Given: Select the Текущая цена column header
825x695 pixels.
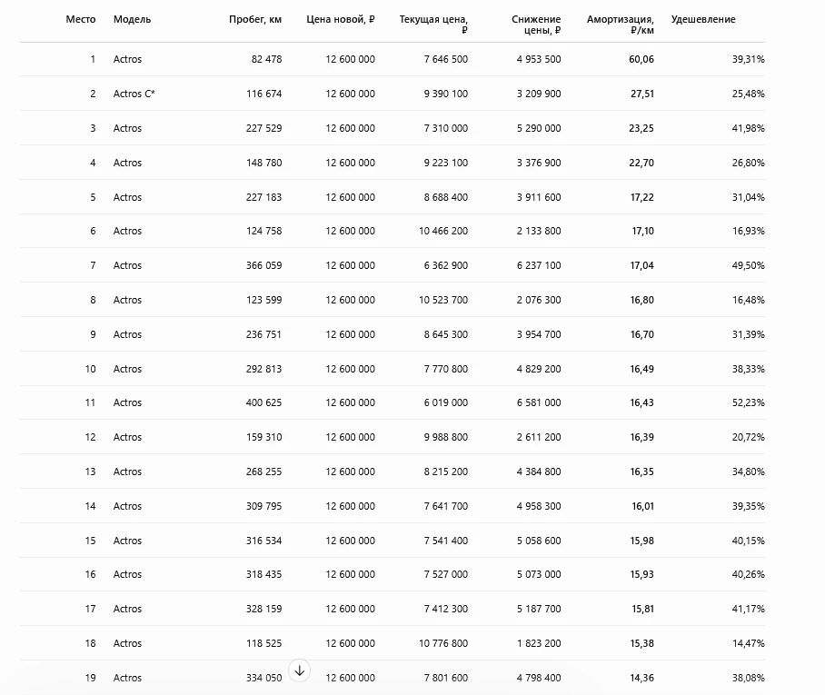Looking at the screenshot, I should 433,25.
